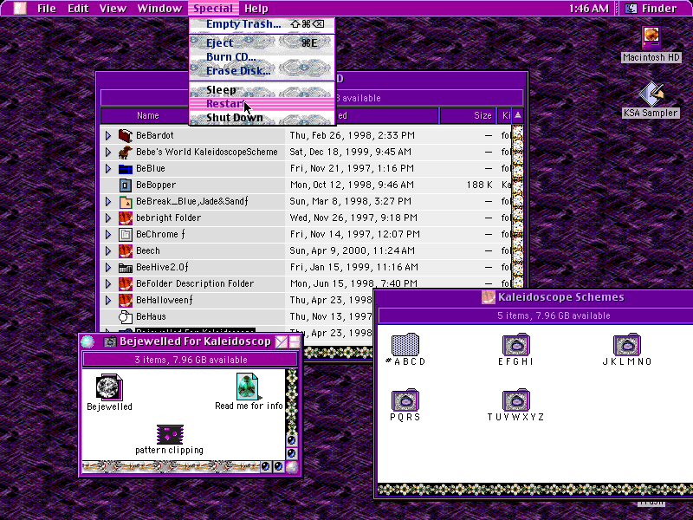Expand the bebright Folder disclosure triangle
The image size is (693, 520).
point(107,218)
